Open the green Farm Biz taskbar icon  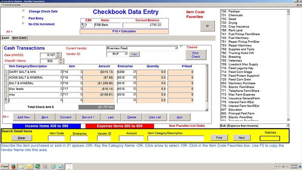coord(37,166)
